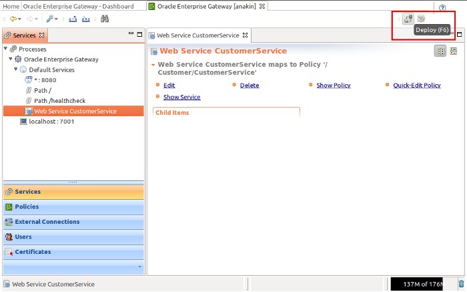Click the Child Items section header
Image resolution: width=467 pixels, height=292 pixels.
click(x=172, y=113)
